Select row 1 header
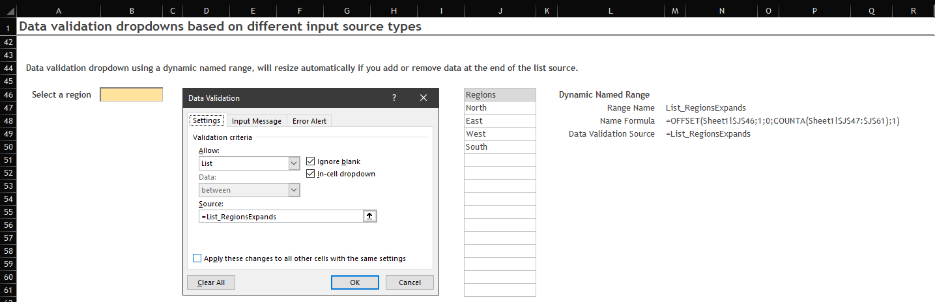935x302 pixels. click(x=8, y=28)
